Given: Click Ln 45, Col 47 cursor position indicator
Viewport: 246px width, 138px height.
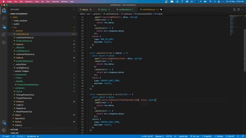Looking at the screenshot, I should [147, 136].
